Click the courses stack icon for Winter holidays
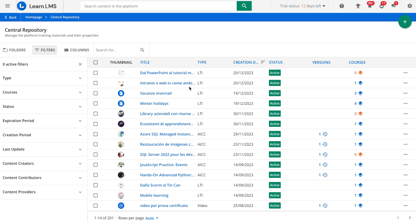Viewport: 416px width, 222px height. click(360, 103)
